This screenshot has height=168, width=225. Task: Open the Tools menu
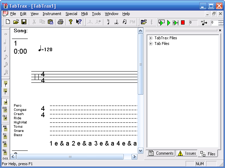point(96,14)
